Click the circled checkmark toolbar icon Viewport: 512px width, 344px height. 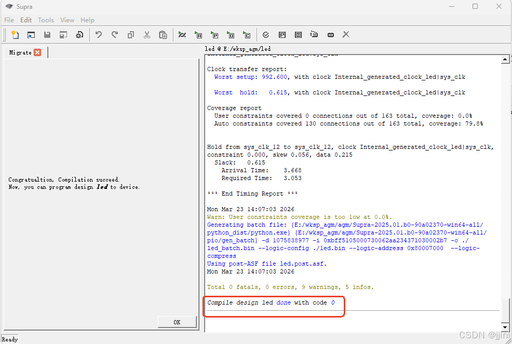266,35
